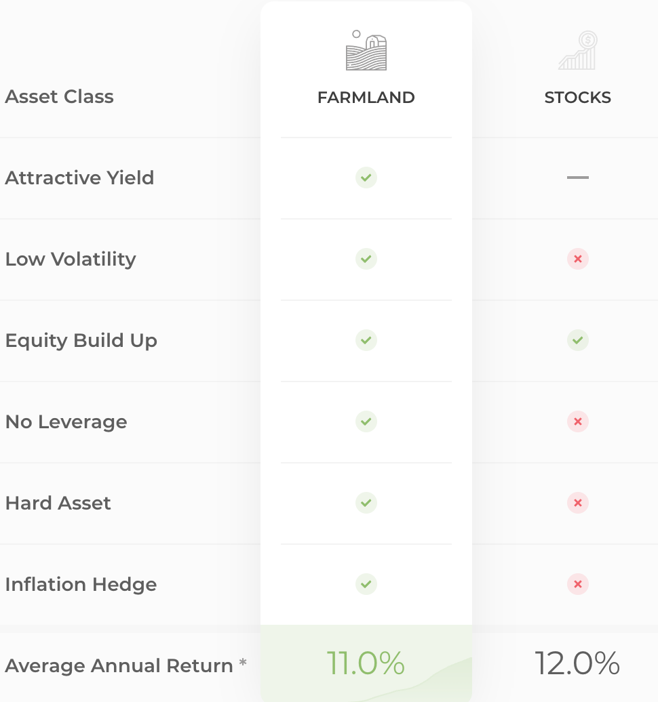Screen dimensions: 658x702
Task: Click Farmland's Inflation Hedge green checkmark
Action: coord(366,584)
